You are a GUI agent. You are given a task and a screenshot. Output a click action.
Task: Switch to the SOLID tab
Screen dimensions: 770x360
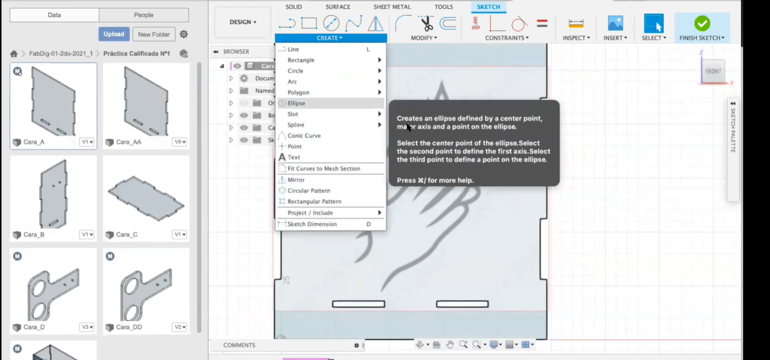click(x=293, y=7)
